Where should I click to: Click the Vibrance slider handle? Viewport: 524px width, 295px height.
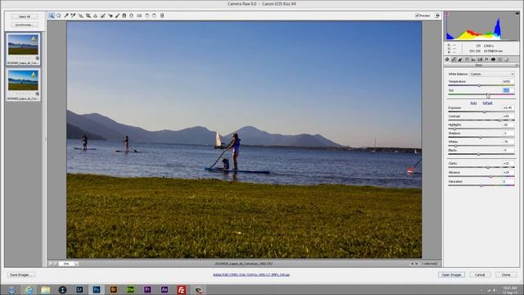490,177
